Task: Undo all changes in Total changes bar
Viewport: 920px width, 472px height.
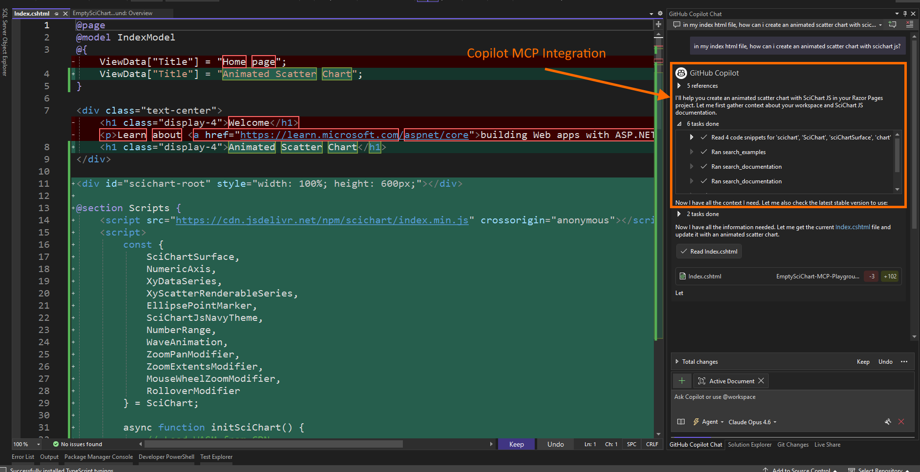Action: coord(885,362)
